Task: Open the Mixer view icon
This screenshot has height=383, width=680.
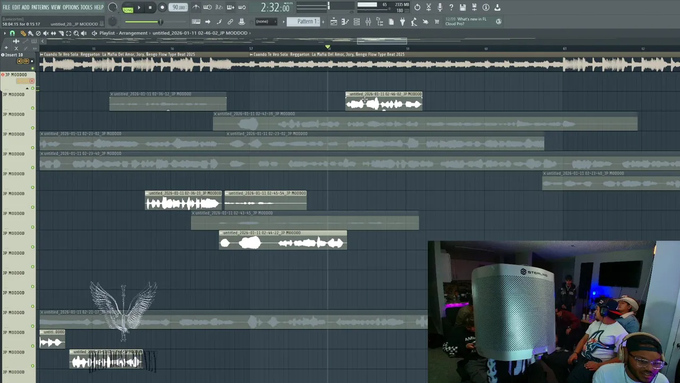Action: (368, 22)
